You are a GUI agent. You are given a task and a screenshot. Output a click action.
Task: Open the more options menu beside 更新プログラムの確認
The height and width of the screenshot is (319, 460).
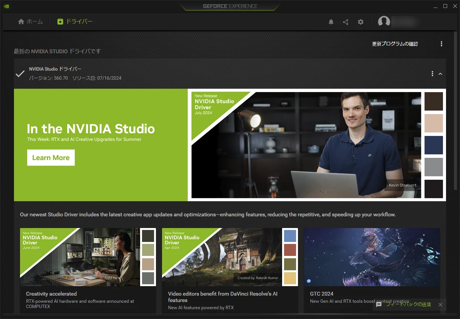click(x=441, y=44)
